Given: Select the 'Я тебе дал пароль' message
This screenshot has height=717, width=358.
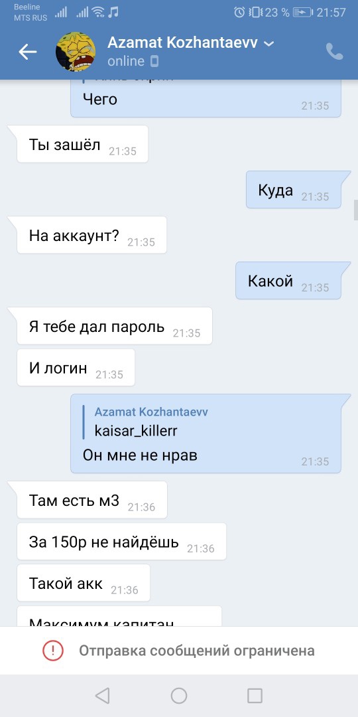Looking at the screenshot, I should [x=115, y=326].
